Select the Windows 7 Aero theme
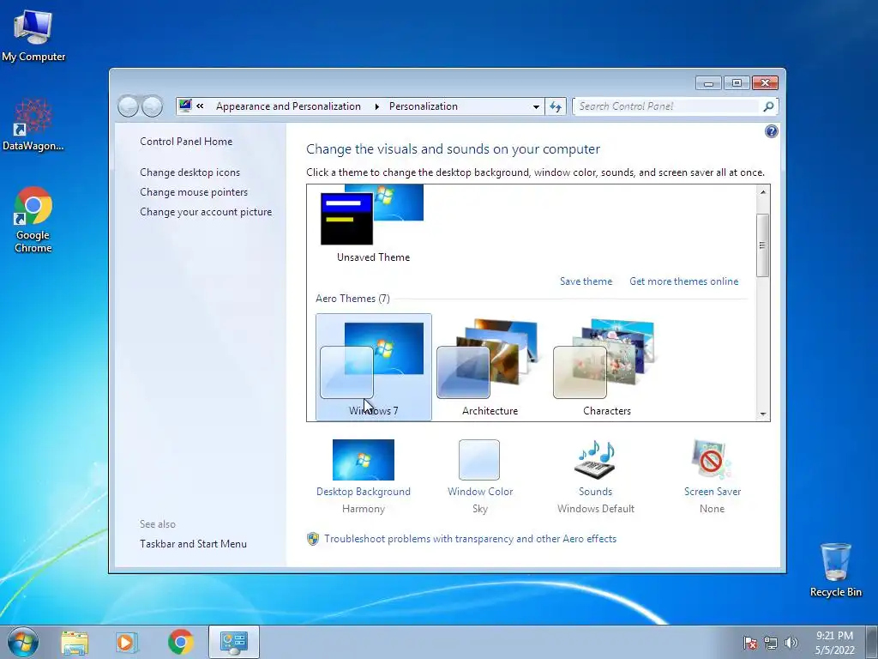Viewport: 878px width, 659px height. (x=374, y=367)
